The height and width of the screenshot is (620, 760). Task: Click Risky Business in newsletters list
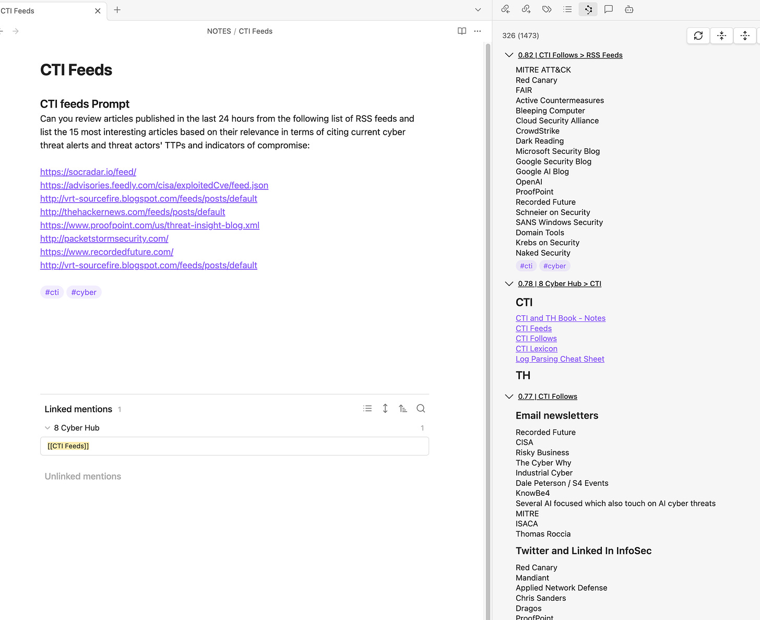pos(542,453)
